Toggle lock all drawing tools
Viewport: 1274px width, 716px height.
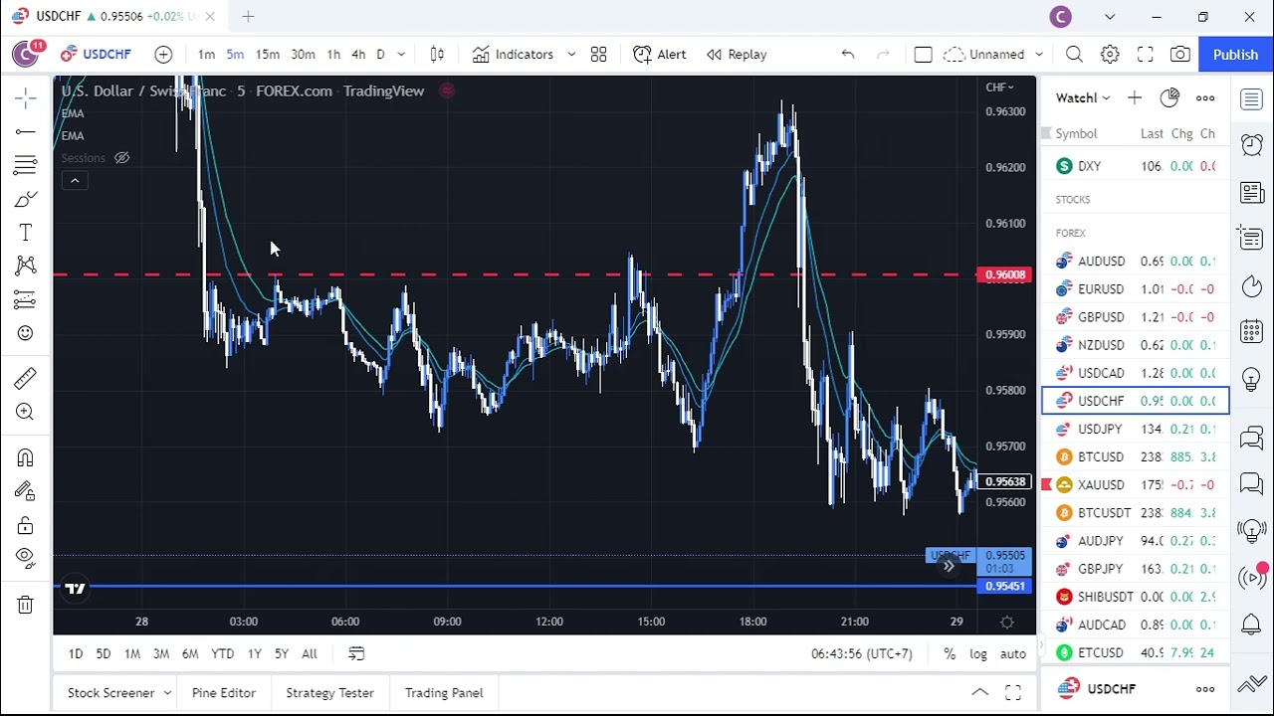click(26, 525)
